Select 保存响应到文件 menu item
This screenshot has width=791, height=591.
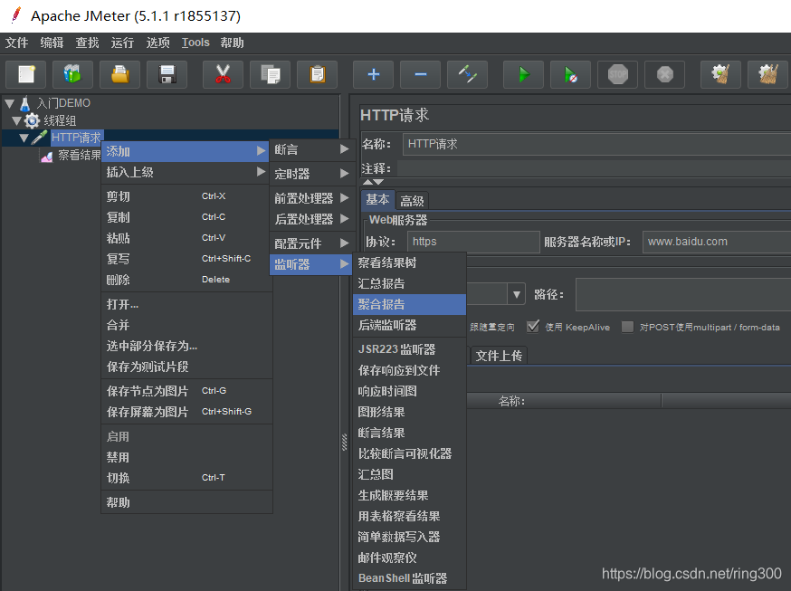tap(410, 371)
